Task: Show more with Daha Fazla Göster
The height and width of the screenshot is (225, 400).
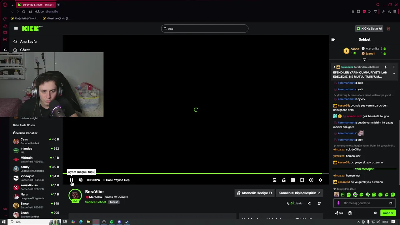Action: click(24, 125)
